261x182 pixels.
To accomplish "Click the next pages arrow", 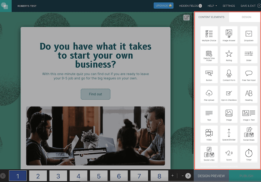I will tap(188, 176).
